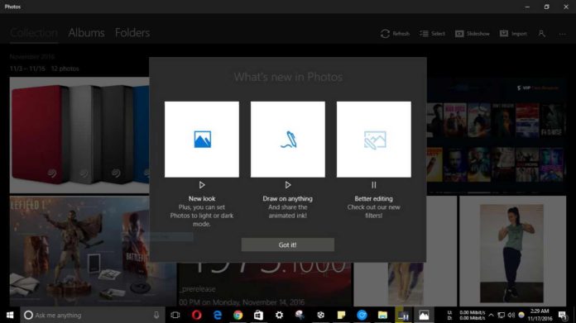Activate Select mode in toolbar
This screenshot has width=576, height=323.
[x=432, y=34]
